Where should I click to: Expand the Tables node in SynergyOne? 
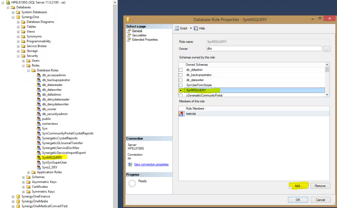18,27
